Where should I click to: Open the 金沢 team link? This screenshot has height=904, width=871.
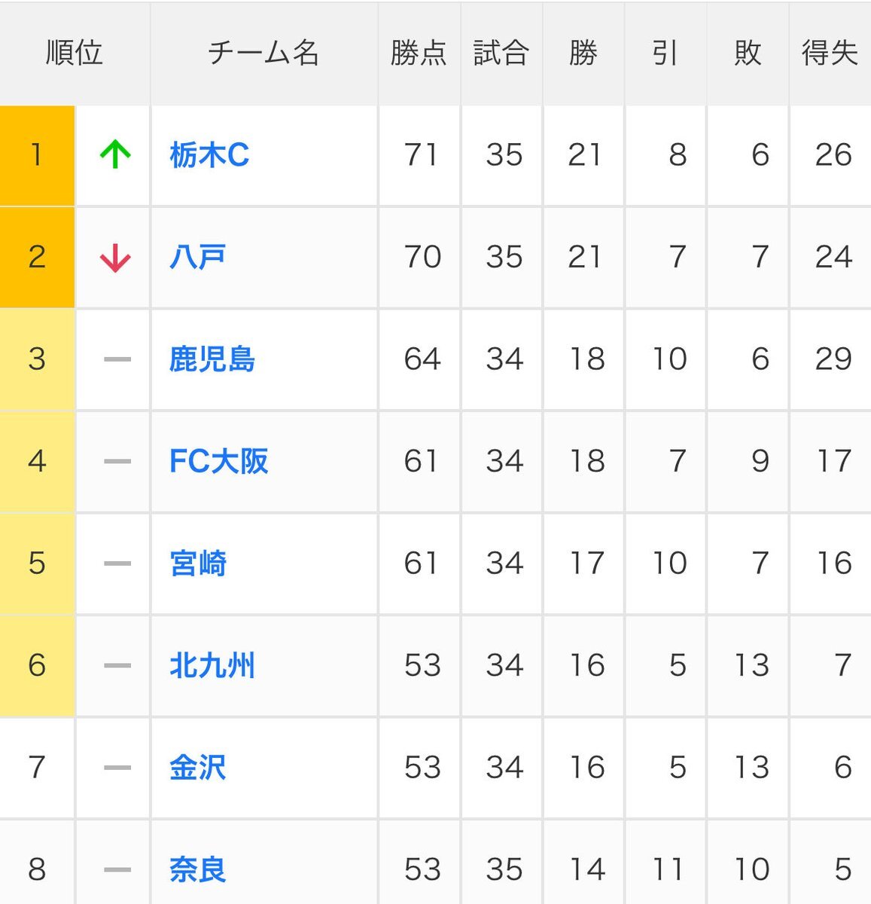pyautogui.click(x=197, y=768)
